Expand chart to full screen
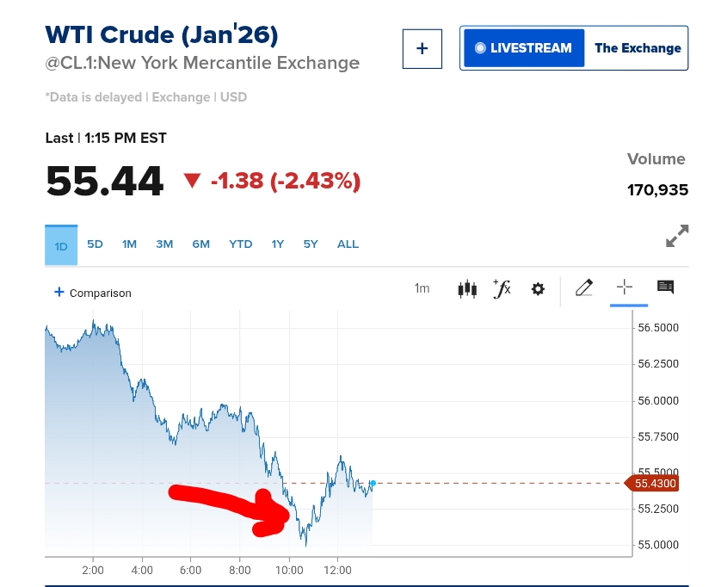Screen dimensions: 715x587 (x=678, y=236)
